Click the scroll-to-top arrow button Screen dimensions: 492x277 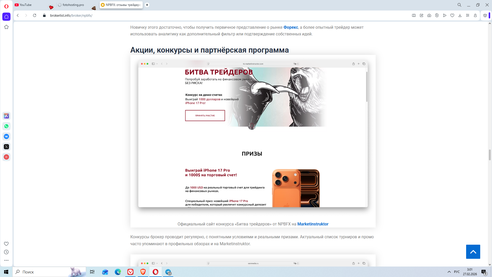473,252
